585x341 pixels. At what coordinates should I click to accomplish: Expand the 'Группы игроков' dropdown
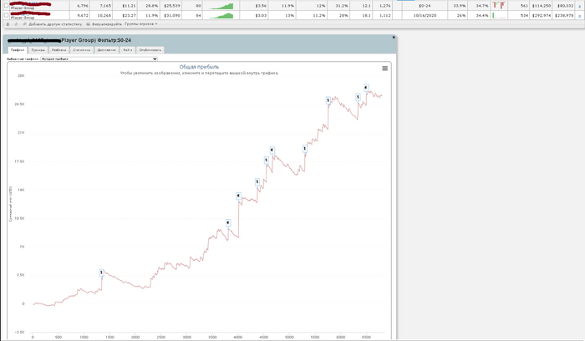click(140, 24)
